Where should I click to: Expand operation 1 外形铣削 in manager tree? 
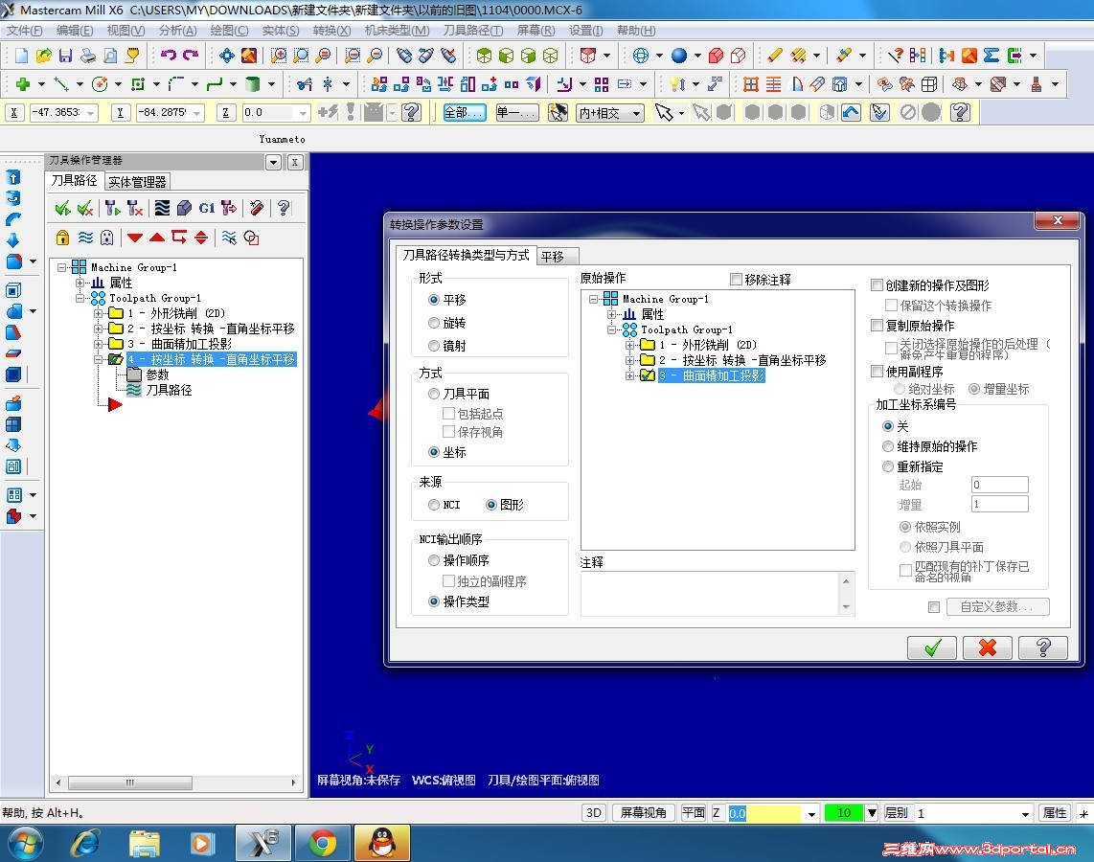point(99,314)
